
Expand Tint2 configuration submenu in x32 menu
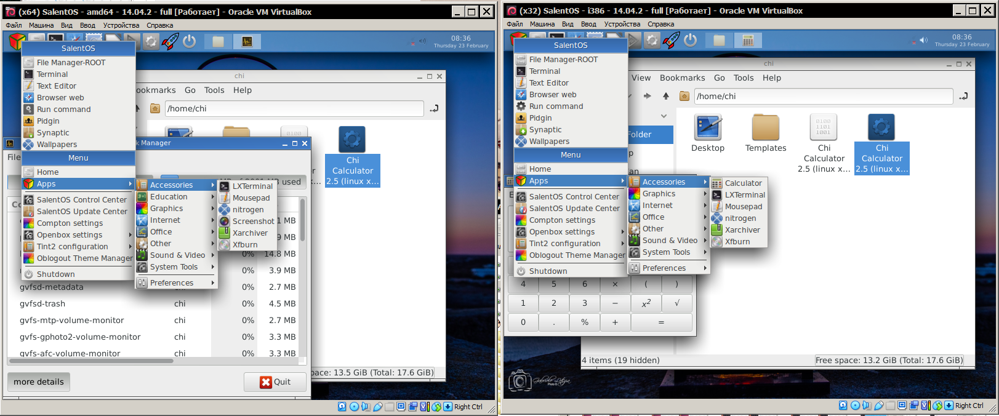(x=571, y=244)
